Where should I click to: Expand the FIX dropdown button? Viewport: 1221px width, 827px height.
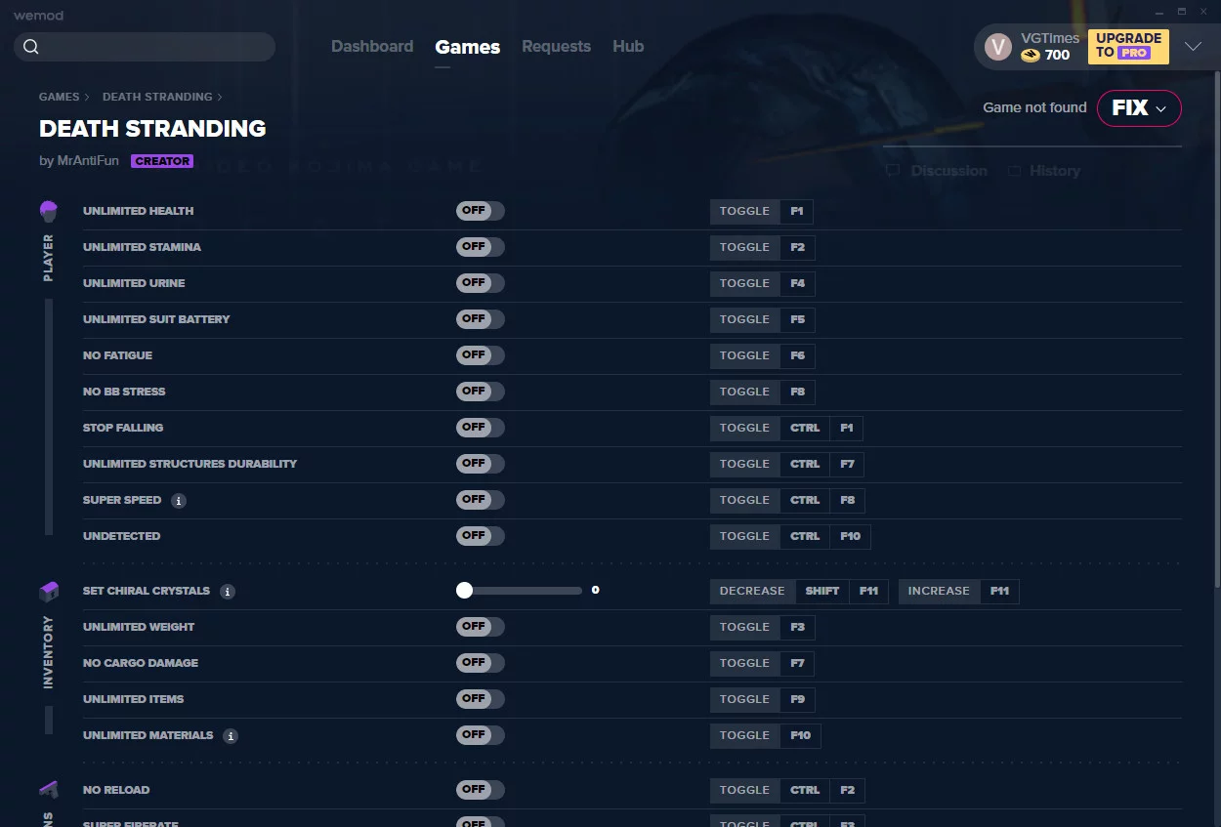pos(1139,108)
